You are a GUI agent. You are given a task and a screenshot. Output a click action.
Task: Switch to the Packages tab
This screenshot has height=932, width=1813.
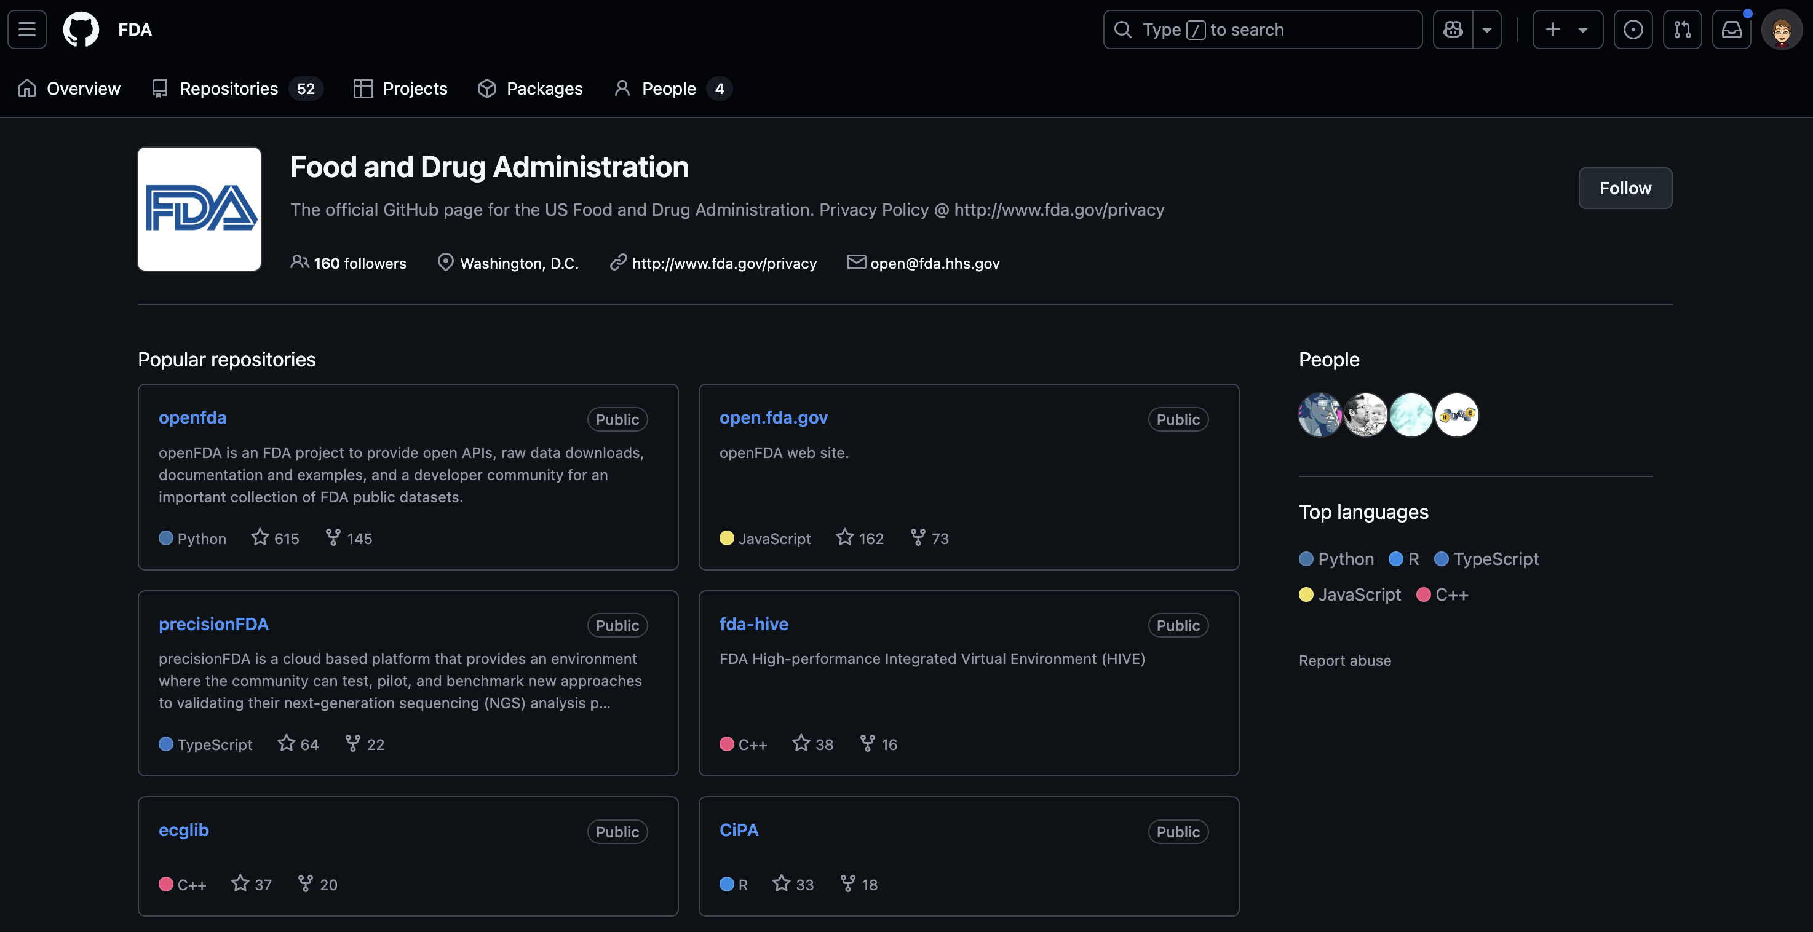pos(531,89)
